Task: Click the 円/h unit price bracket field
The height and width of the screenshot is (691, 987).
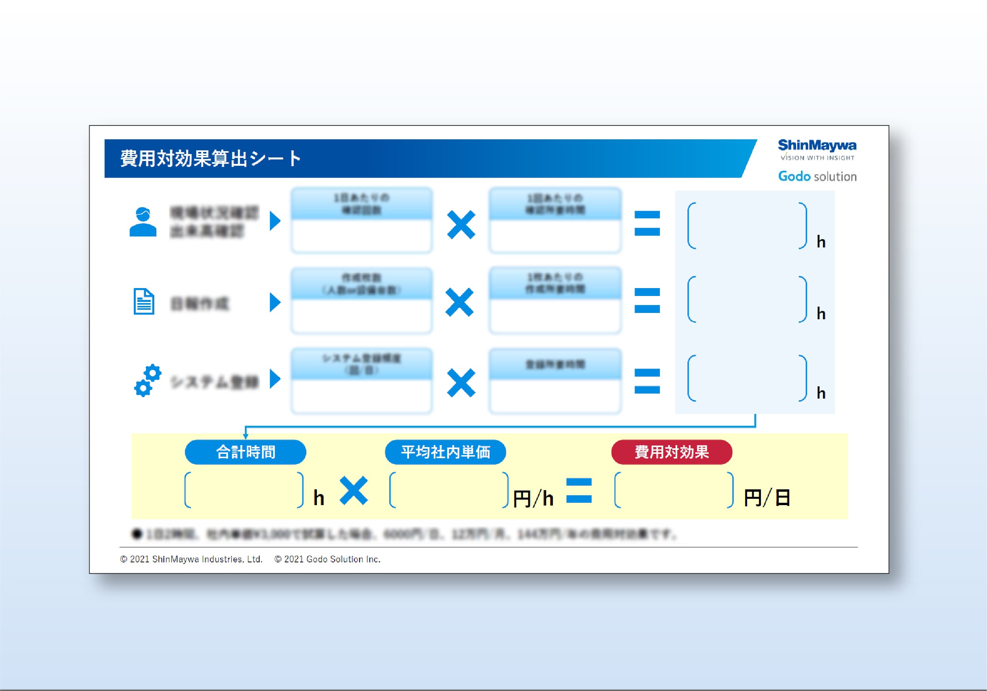Action: coord(449,490)
